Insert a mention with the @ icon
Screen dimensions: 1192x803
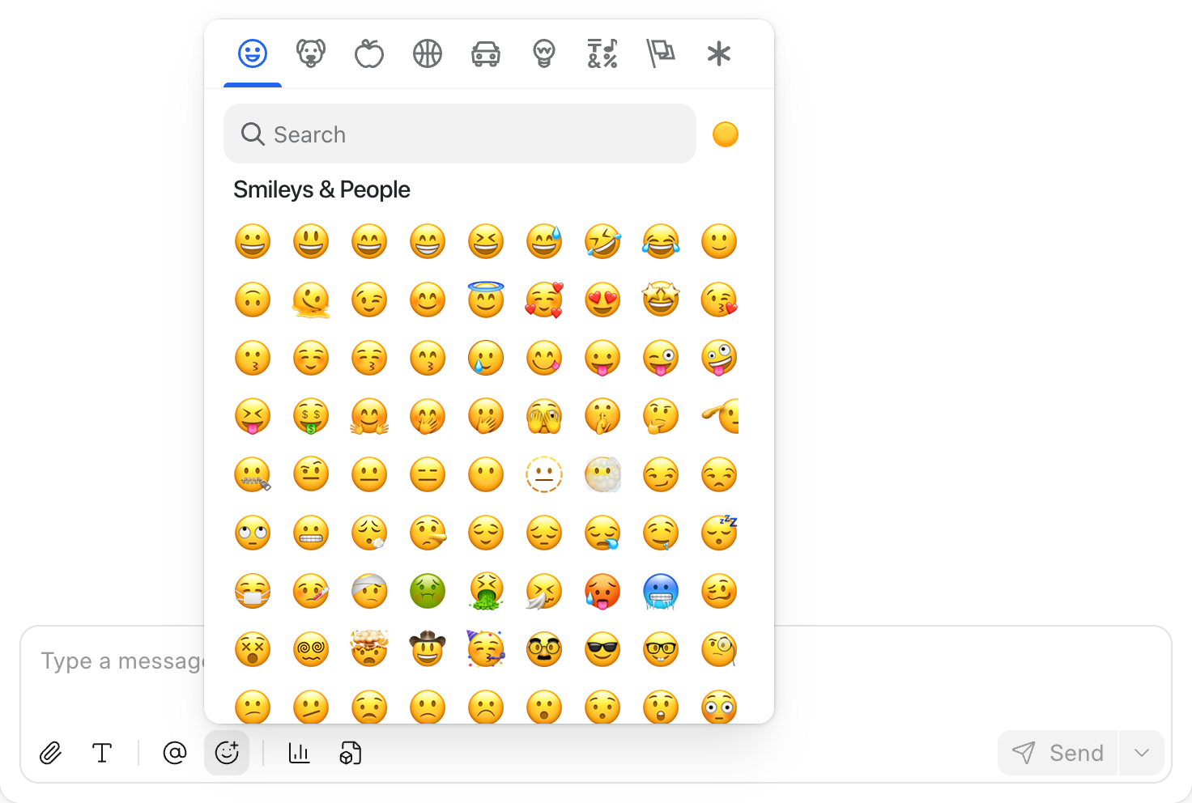coord(175,753)
